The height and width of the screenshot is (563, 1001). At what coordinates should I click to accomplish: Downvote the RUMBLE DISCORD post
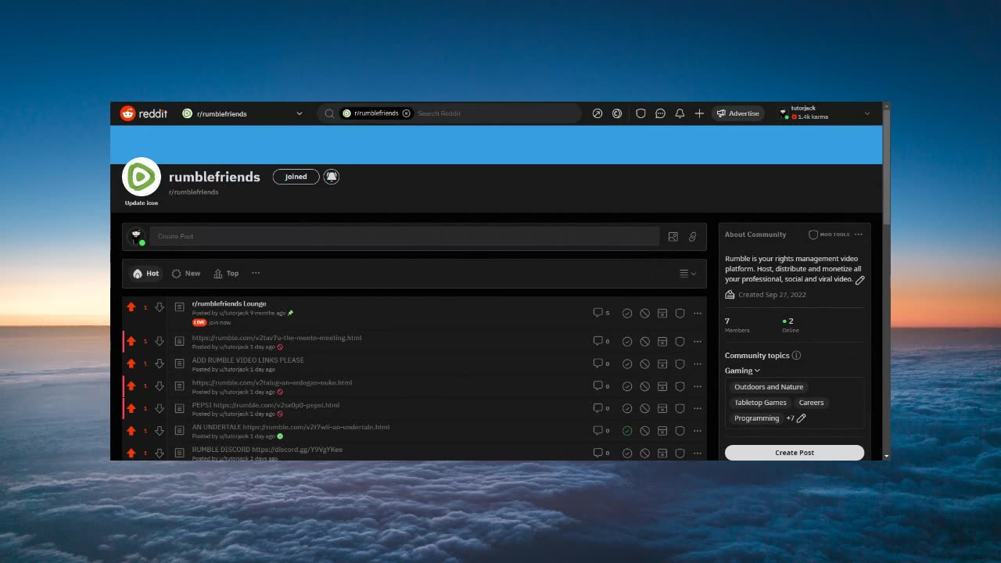click(160, 453)
